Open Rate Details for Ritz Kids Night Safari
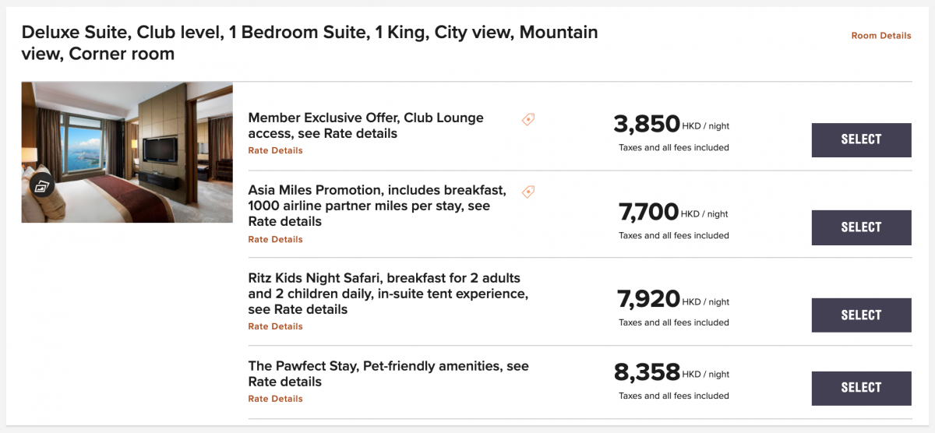The height and width of the screenshot is (433, 935). click(x=275, y=327)
